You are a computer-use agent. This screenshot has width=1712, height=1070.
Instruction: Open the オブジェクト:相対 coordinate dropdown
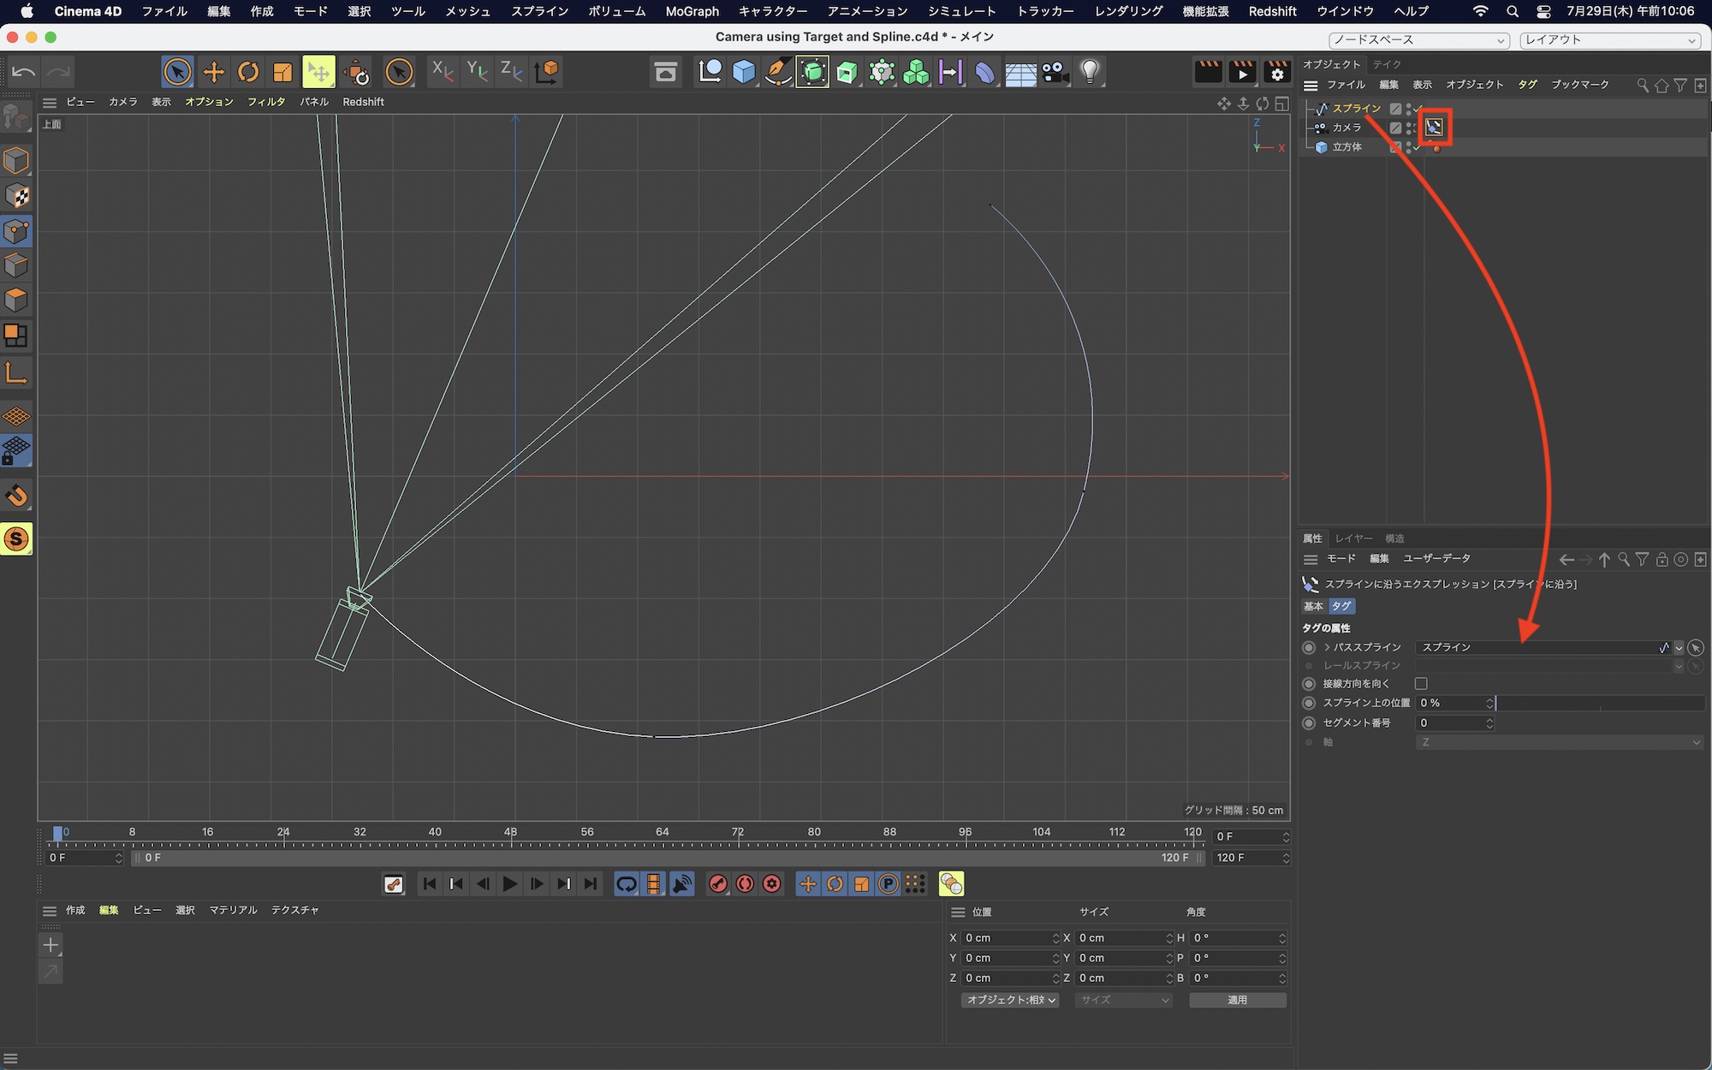pyautogui.click(x=1010, y=1000)
